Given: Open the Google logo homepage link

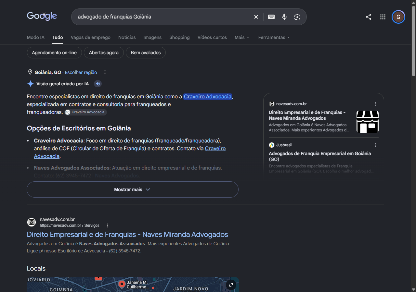Looking at the screenshot, I should click(42, 16).
